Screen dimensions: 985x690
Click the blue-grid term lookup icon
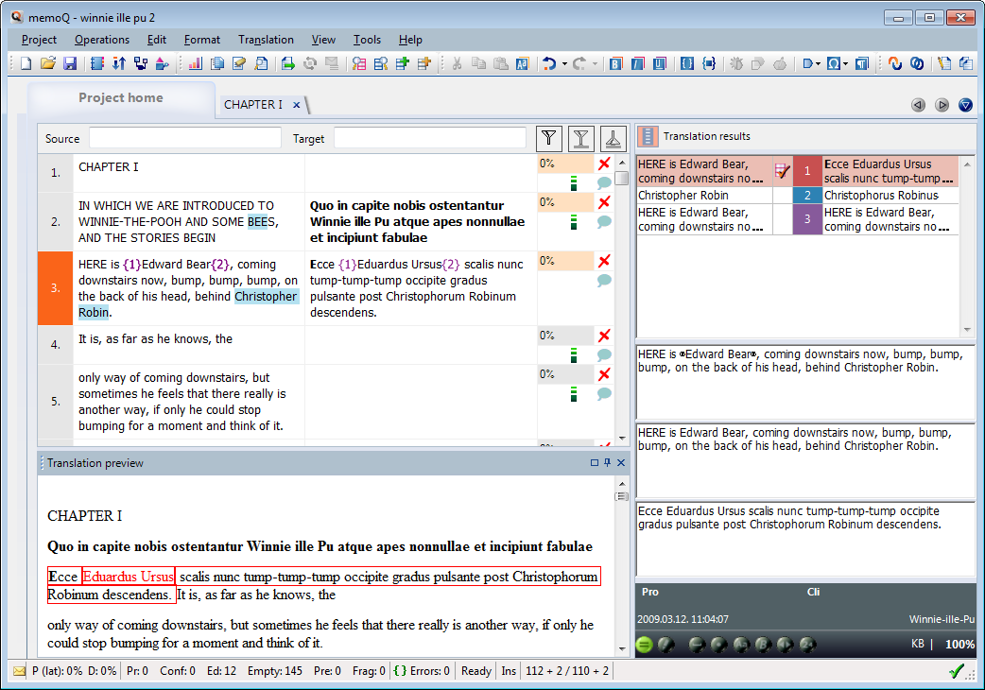pos(381,63)
